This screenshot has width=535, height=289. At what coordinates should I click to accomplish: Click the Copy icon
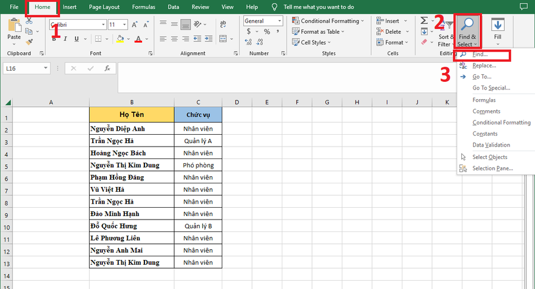[29, 31]
